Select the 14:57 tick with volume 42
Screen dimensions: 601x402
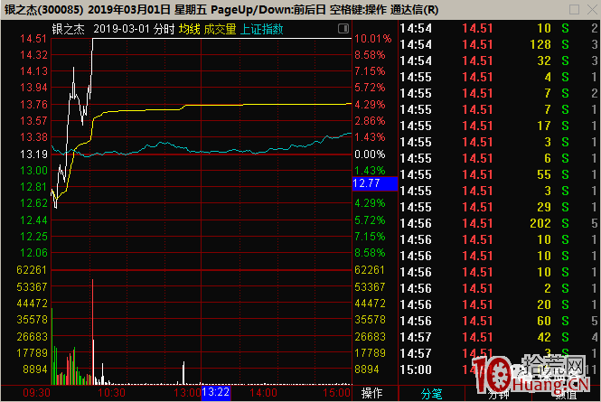coord(498,337)
